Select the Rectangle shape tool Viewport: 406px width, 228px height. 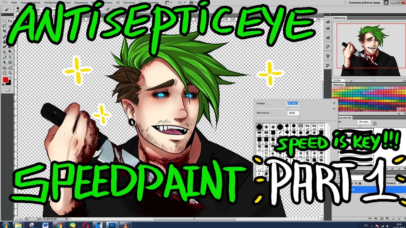click(x=10, y=62)
